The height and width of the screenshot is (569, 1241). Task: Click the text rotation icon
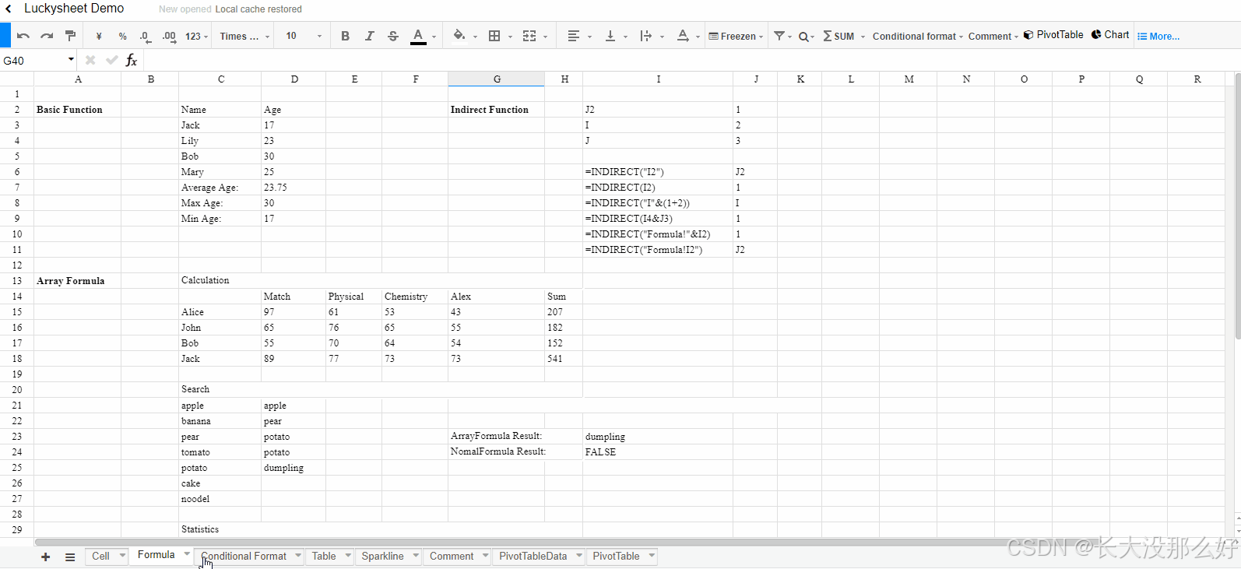683,36
